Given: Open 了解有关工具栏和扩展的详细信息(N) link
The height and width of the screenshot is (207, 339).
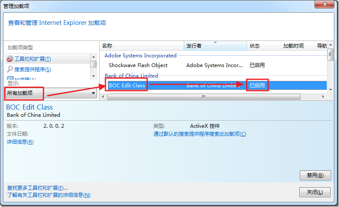Looking at the screenshot, I should 48,195.
